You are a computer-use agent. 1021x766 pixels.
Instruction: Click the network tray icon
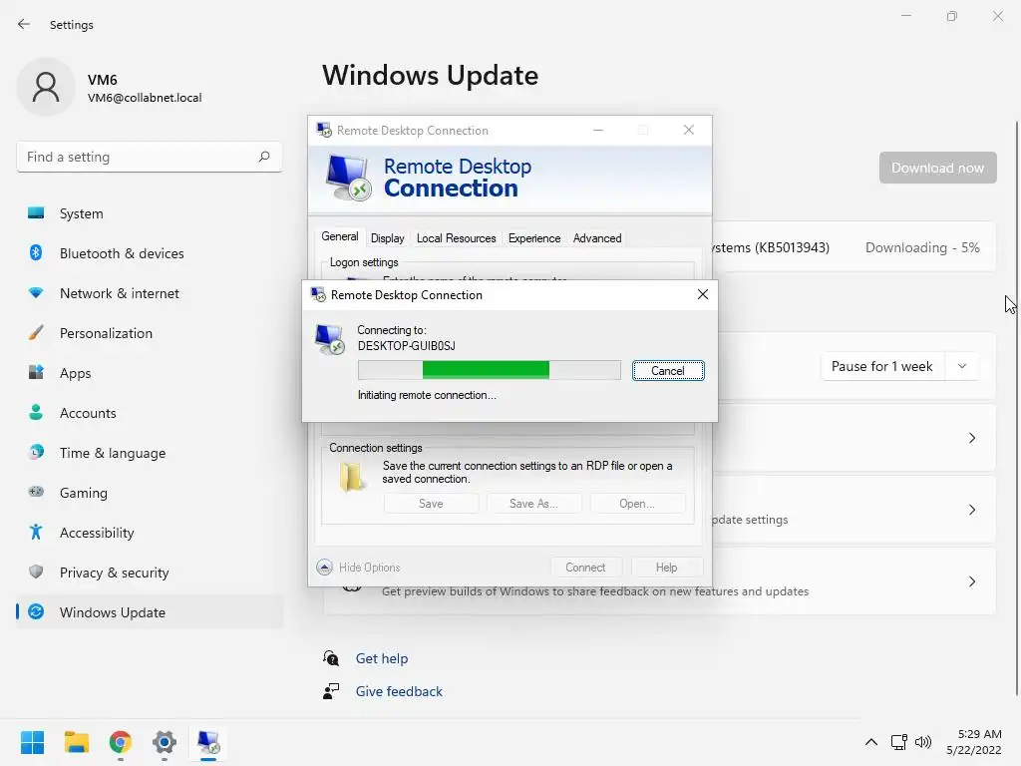pyautogui.click(x=899, y=742)
